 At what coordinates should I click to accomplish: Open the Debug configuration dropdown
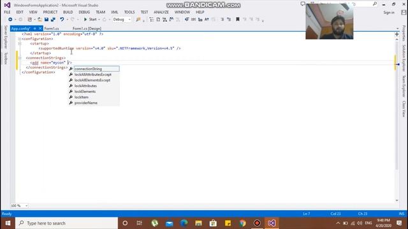(x=122, y=20)
